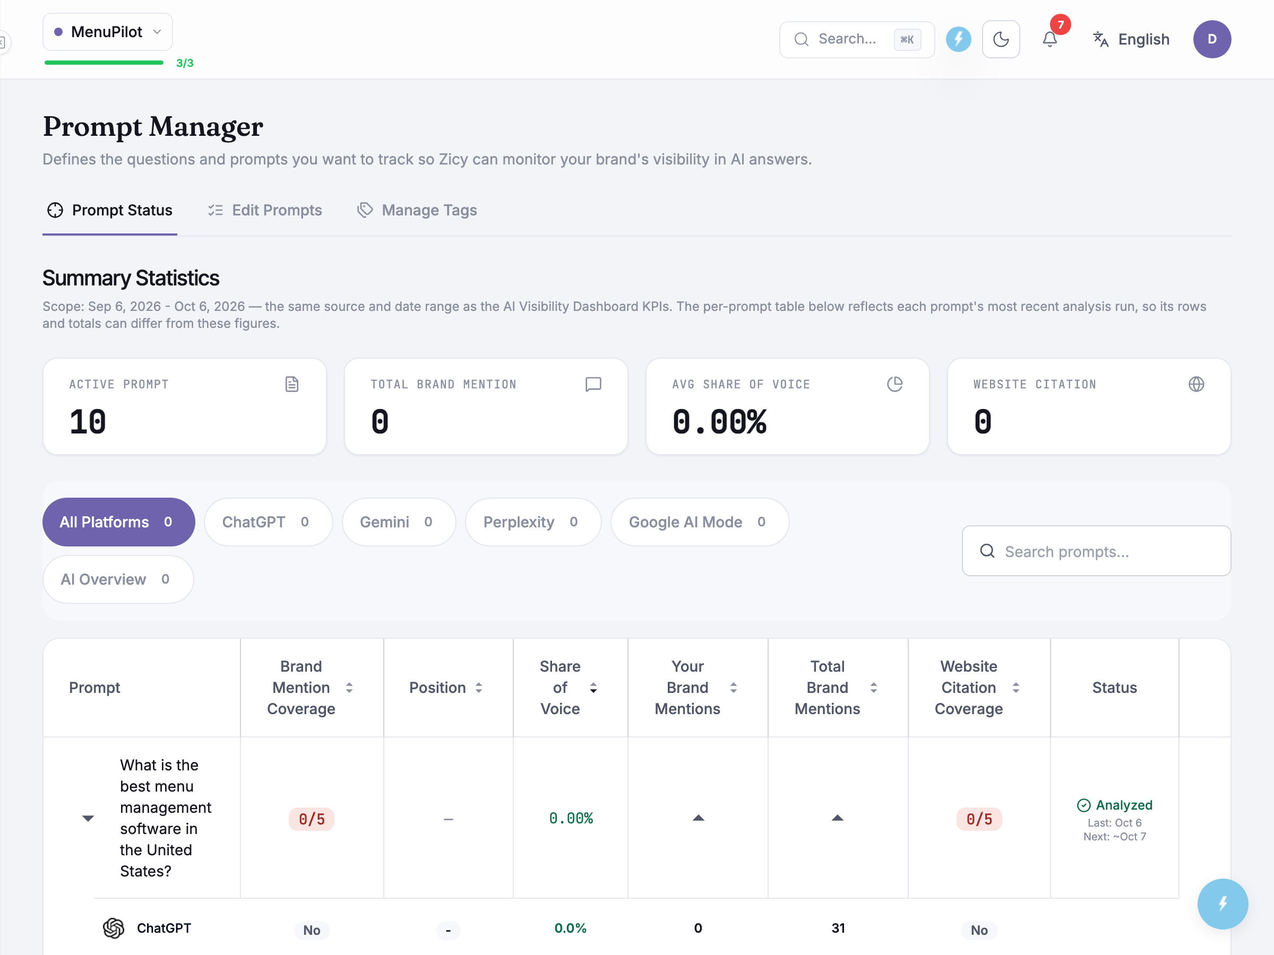
Task: Click the 31 Total Brand Mentions value
Action: tap(838, 928)
